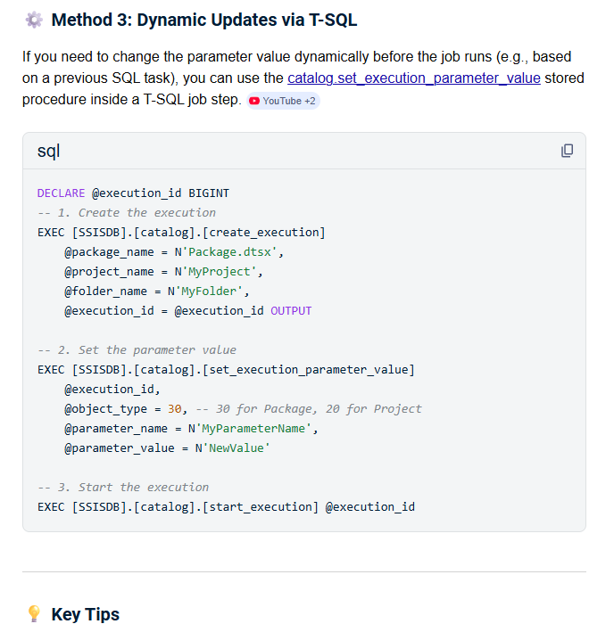Click the OUTPUT keyword in the code

(291, 310)
